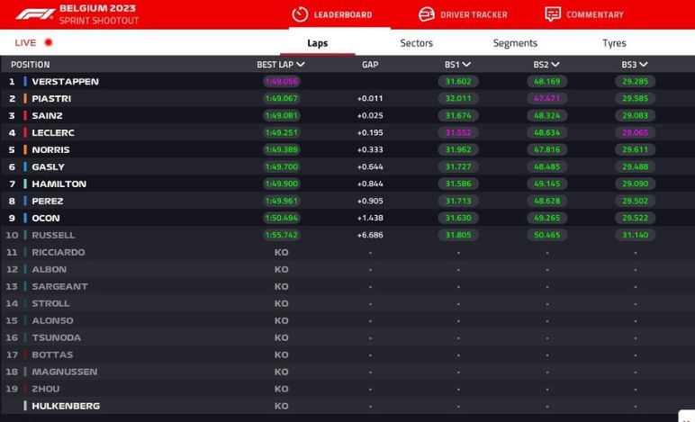Viewport: 695px width, 422px height.
Task: Click Verstappen's BS1 time 31.602
Action: click(x=458, y=82)
